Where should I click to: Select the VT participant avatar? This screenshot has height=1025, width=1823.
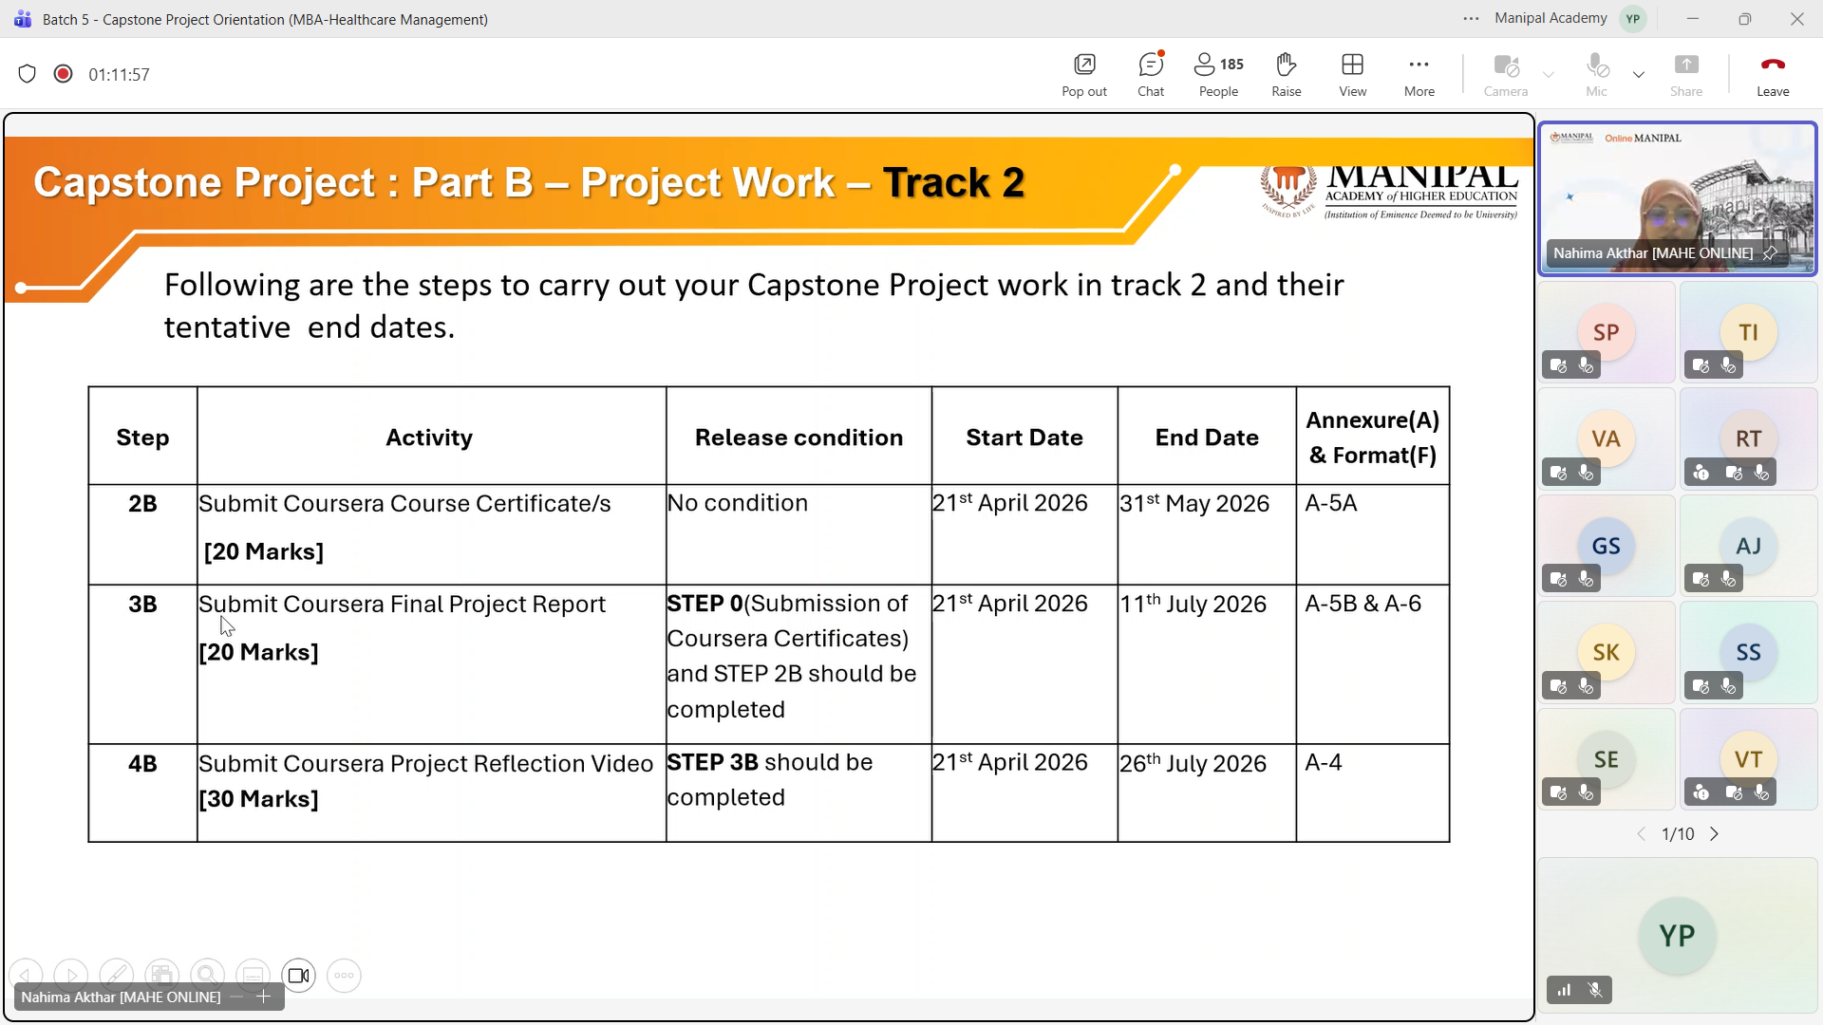coord(1749,759)
